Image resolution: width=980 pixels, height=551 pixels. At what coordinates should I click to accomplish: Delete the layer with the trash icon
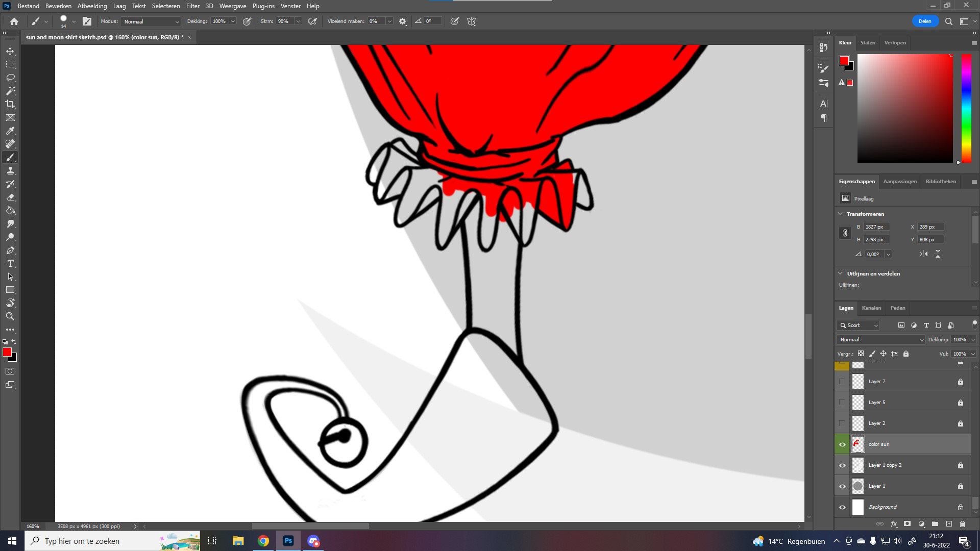[x=962, y=524]
